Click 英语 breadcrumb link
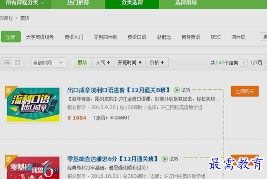 click(x=25, y=18)
